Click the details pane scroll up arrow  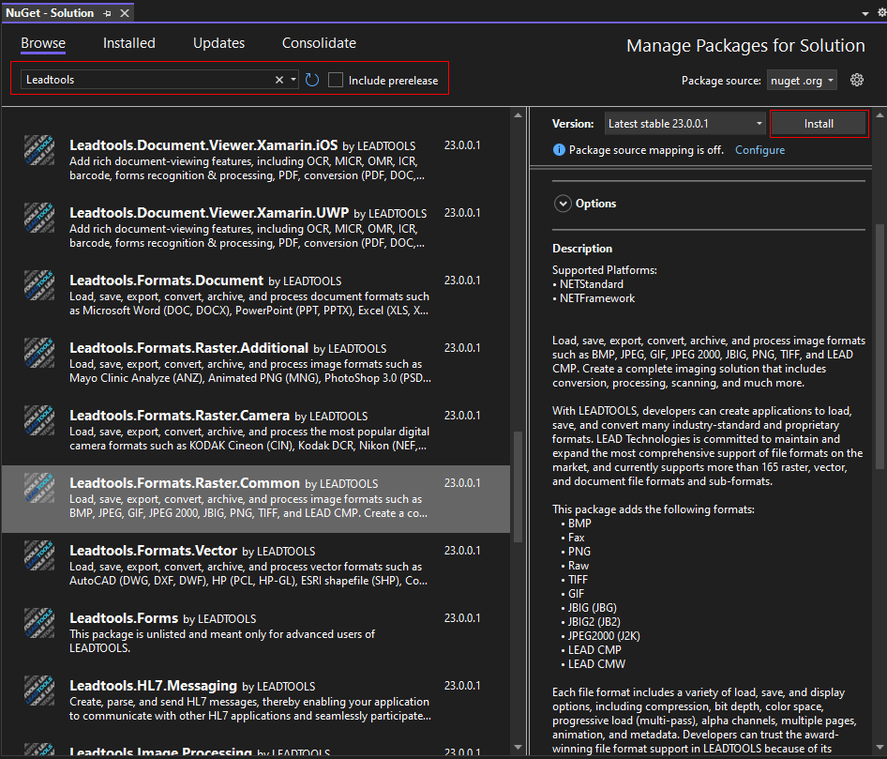coord(879,115)
